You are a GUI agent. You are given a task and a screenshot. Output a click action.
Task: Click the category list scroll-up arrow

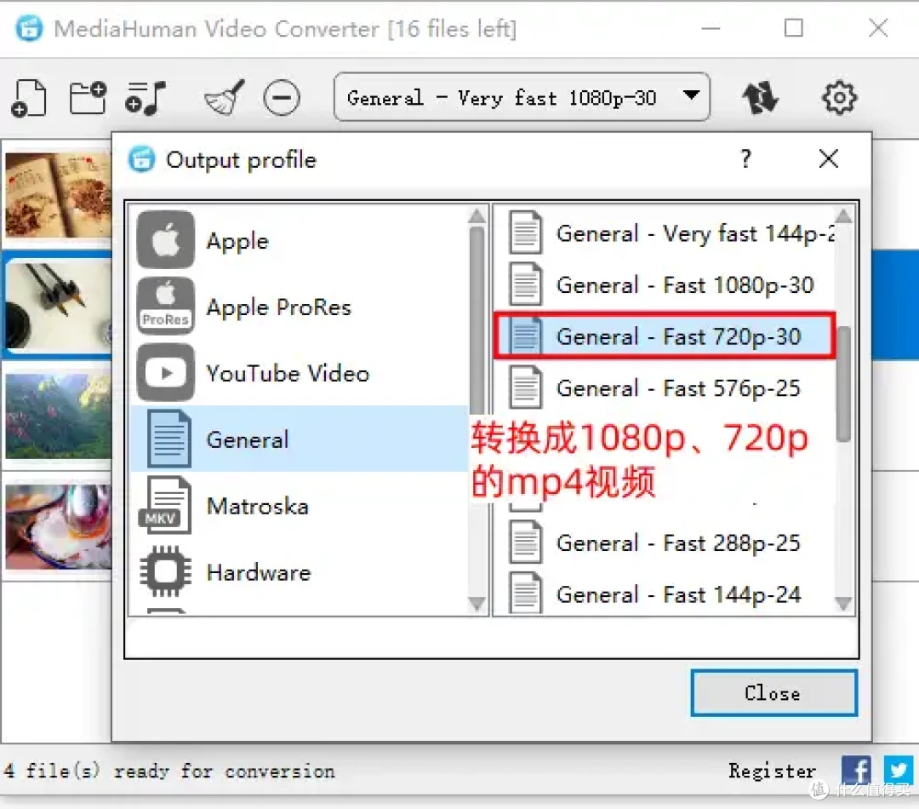click(x=477, y=216)
